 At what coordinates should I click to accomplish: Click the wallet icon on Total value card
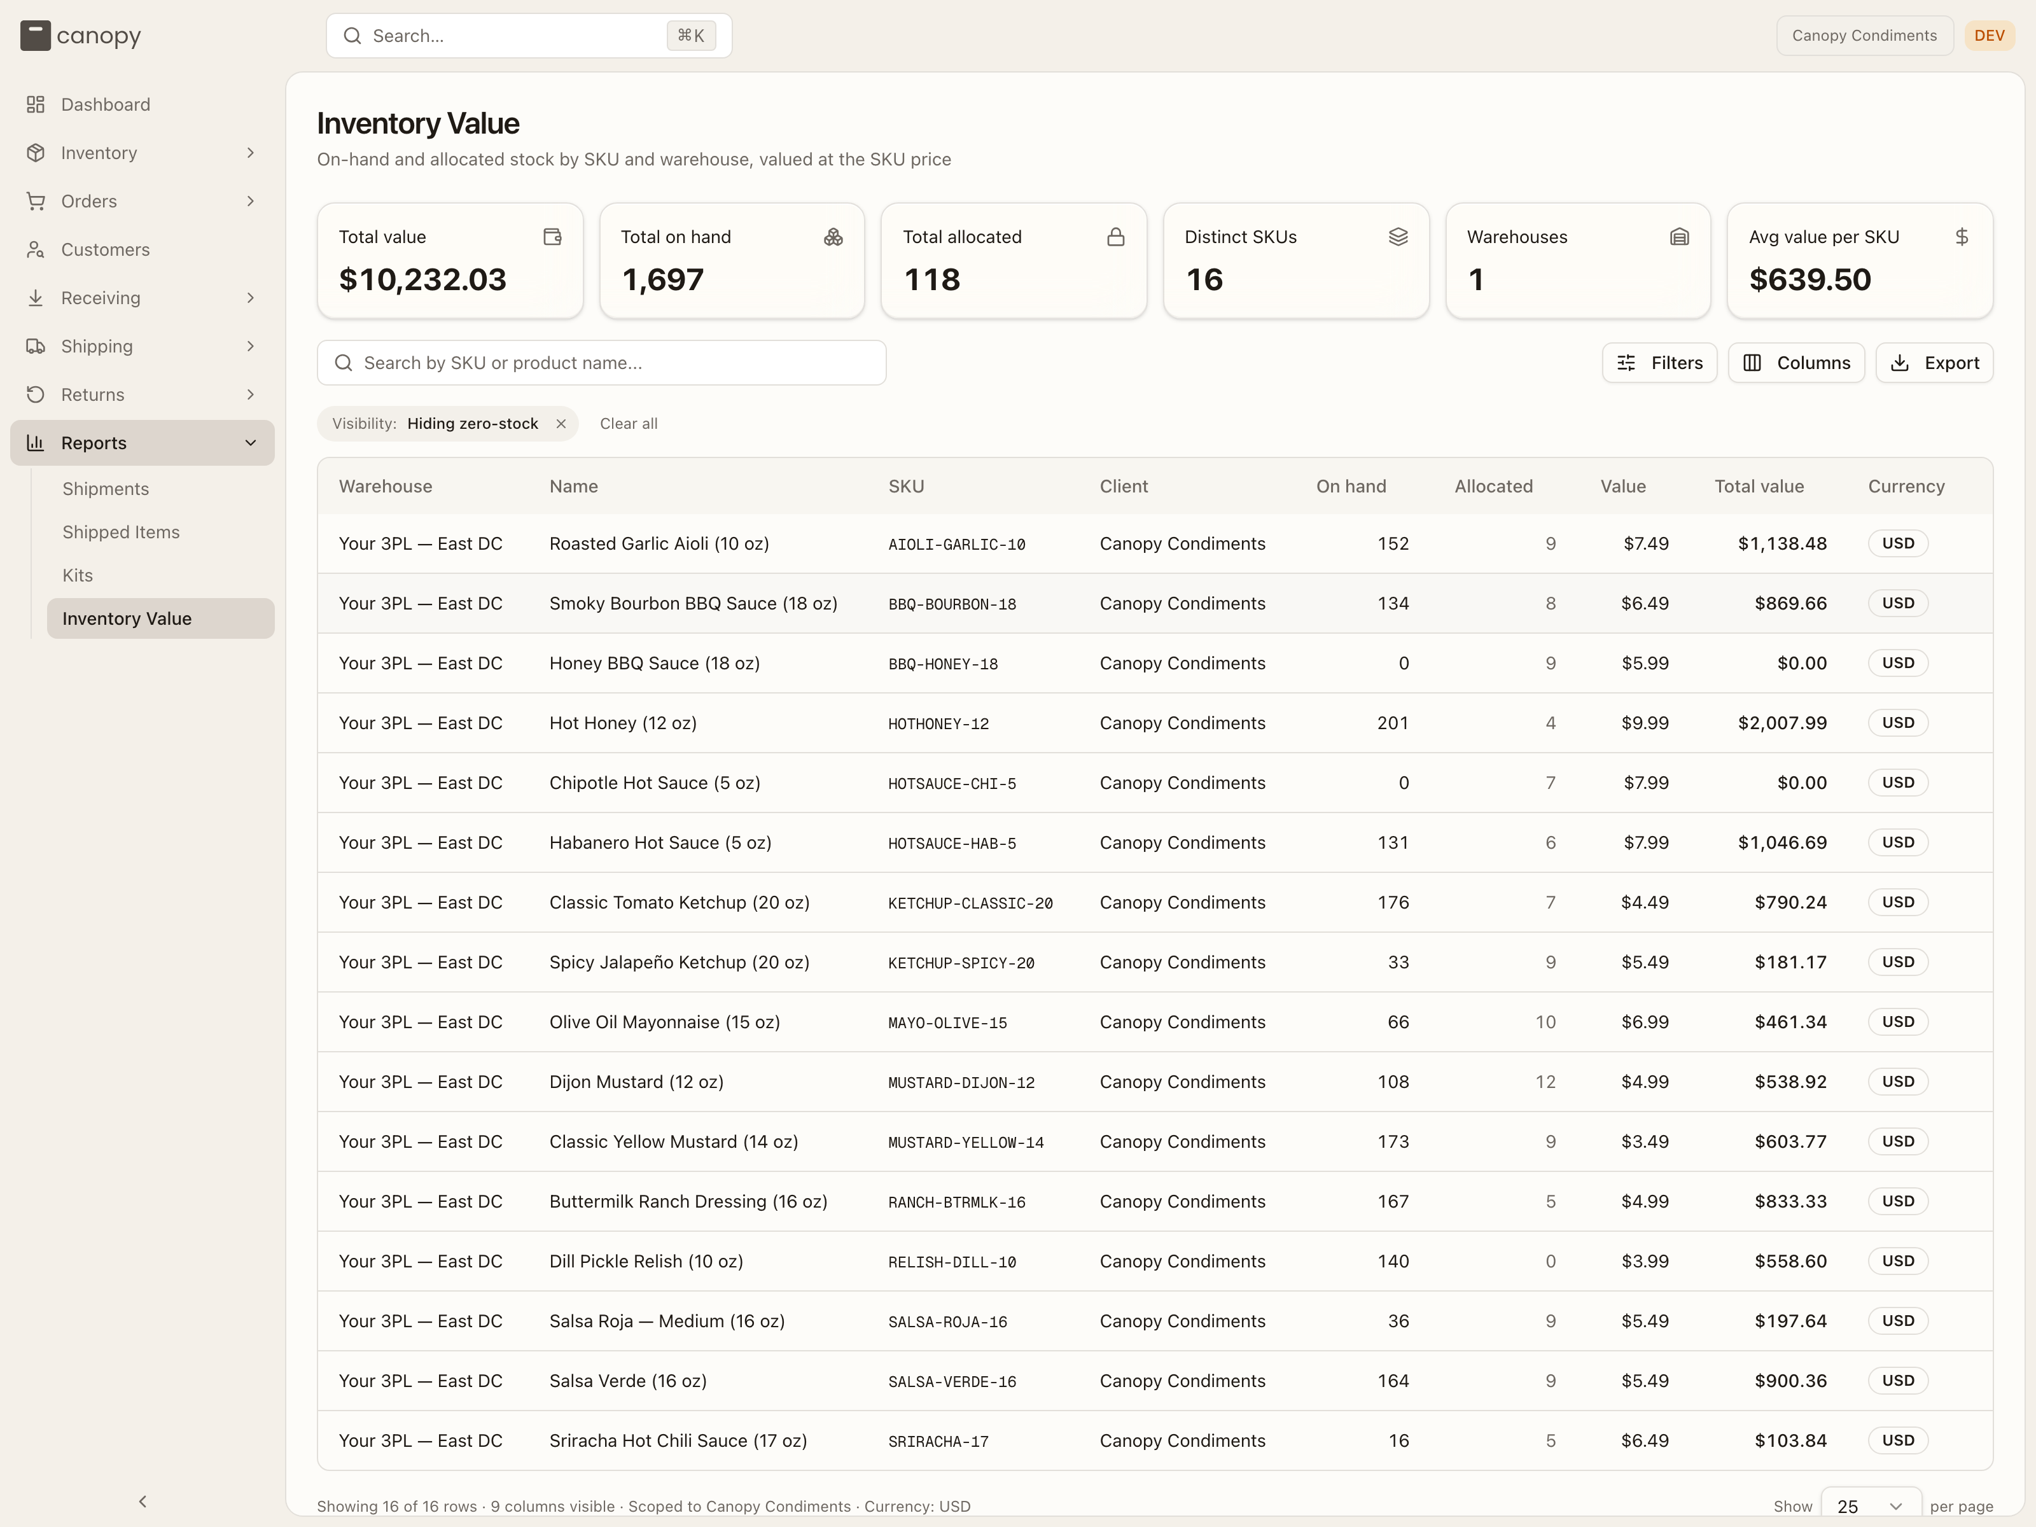coord(552,237)
